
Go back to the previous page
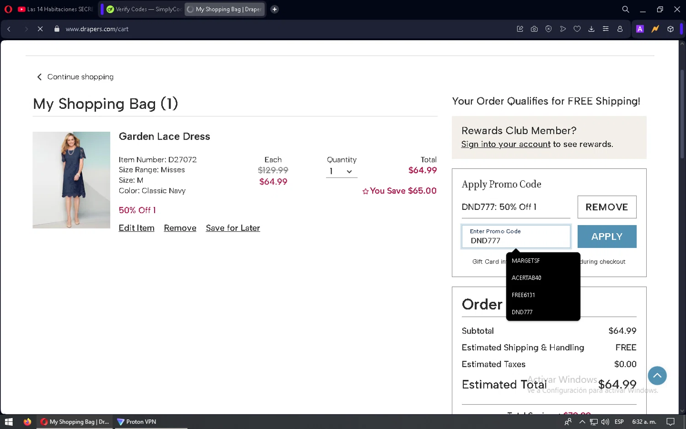[x=9, y=29]
